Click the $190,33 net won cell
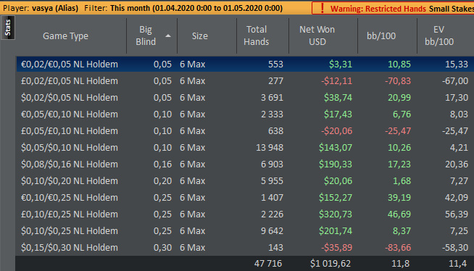474x271 pixels. coord(336,164)
